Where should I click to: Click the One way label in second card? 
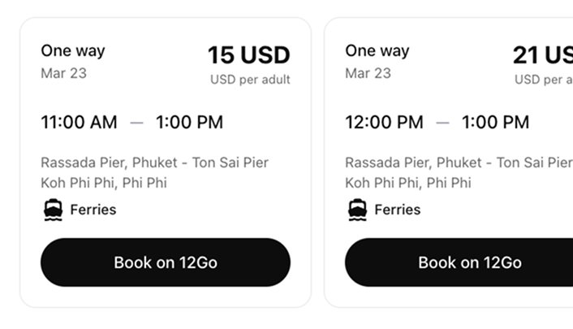pos(377,50)
